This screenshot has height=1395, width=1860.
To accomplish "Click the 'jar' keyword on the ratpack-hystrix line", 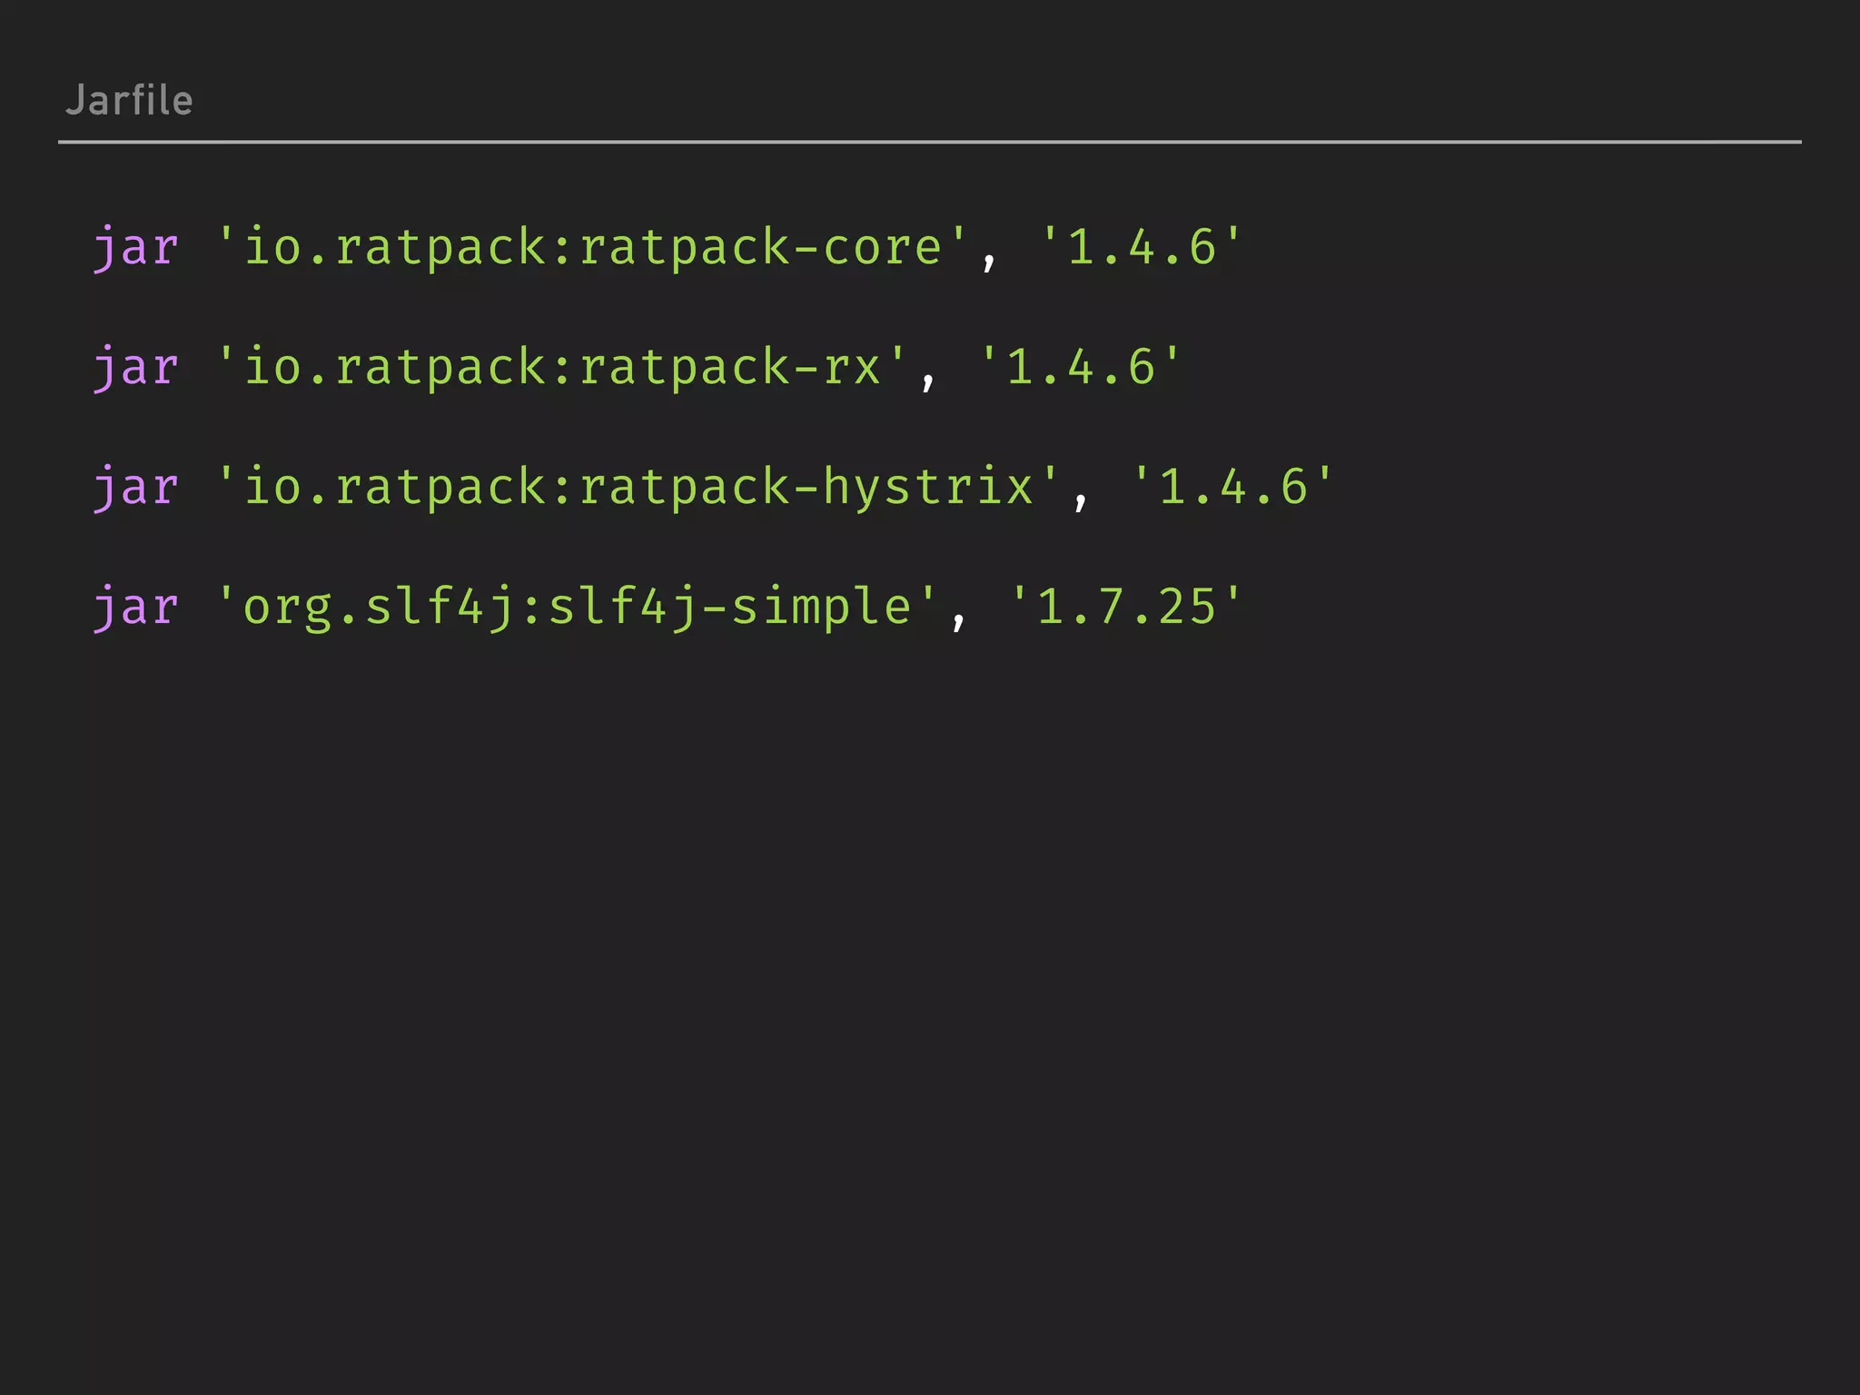I will 136,487.
